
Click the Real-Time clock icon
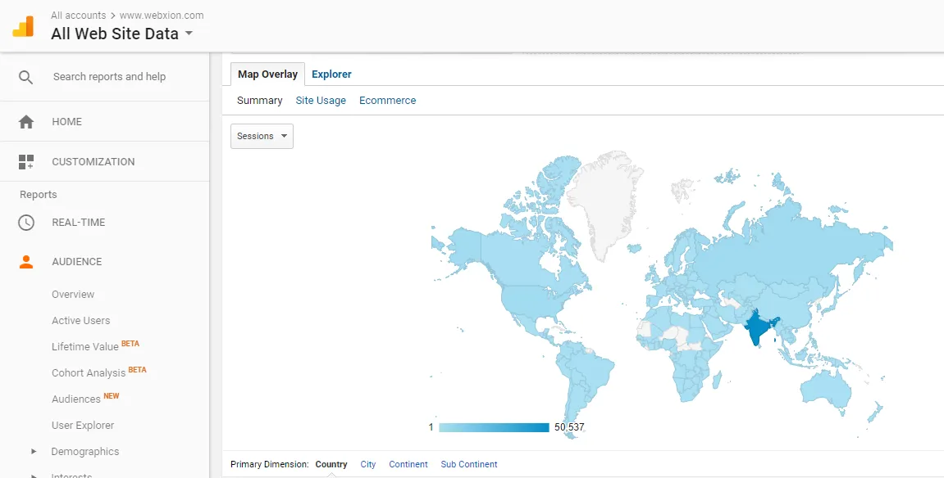coord(26,223)
